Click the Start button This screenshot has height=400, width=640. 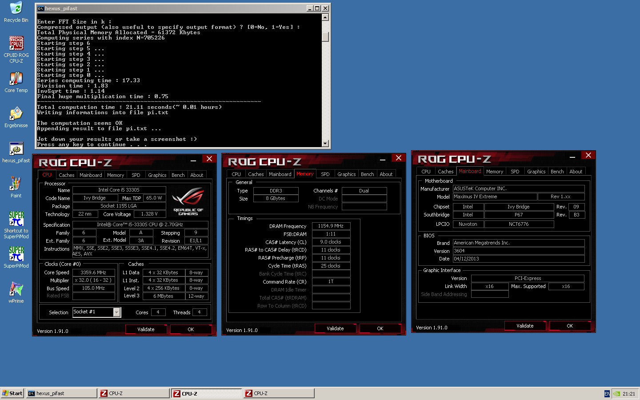pyautogui.click(x=12, y=393)
